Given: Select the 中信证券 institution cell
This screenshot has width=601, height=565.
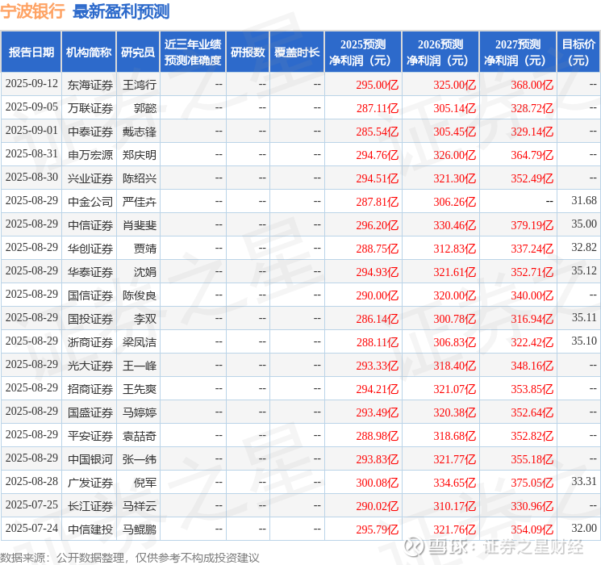Looking at the screenshot, I should point(90,225).
